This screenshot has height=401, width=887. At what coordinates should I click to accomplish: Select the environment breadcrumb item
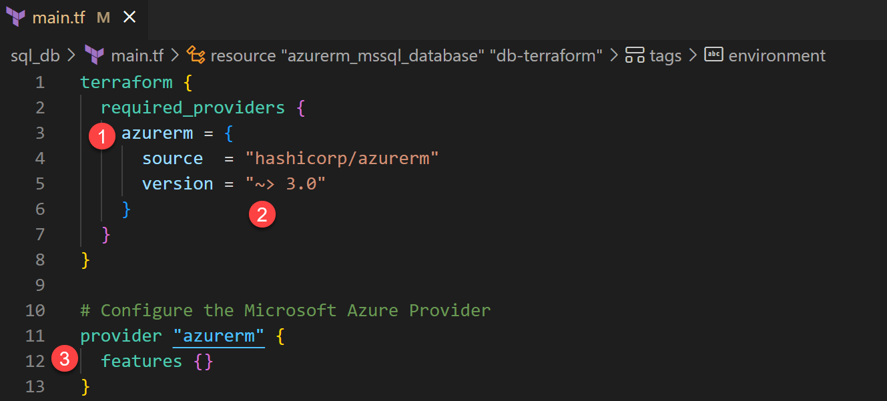[777, 55]
